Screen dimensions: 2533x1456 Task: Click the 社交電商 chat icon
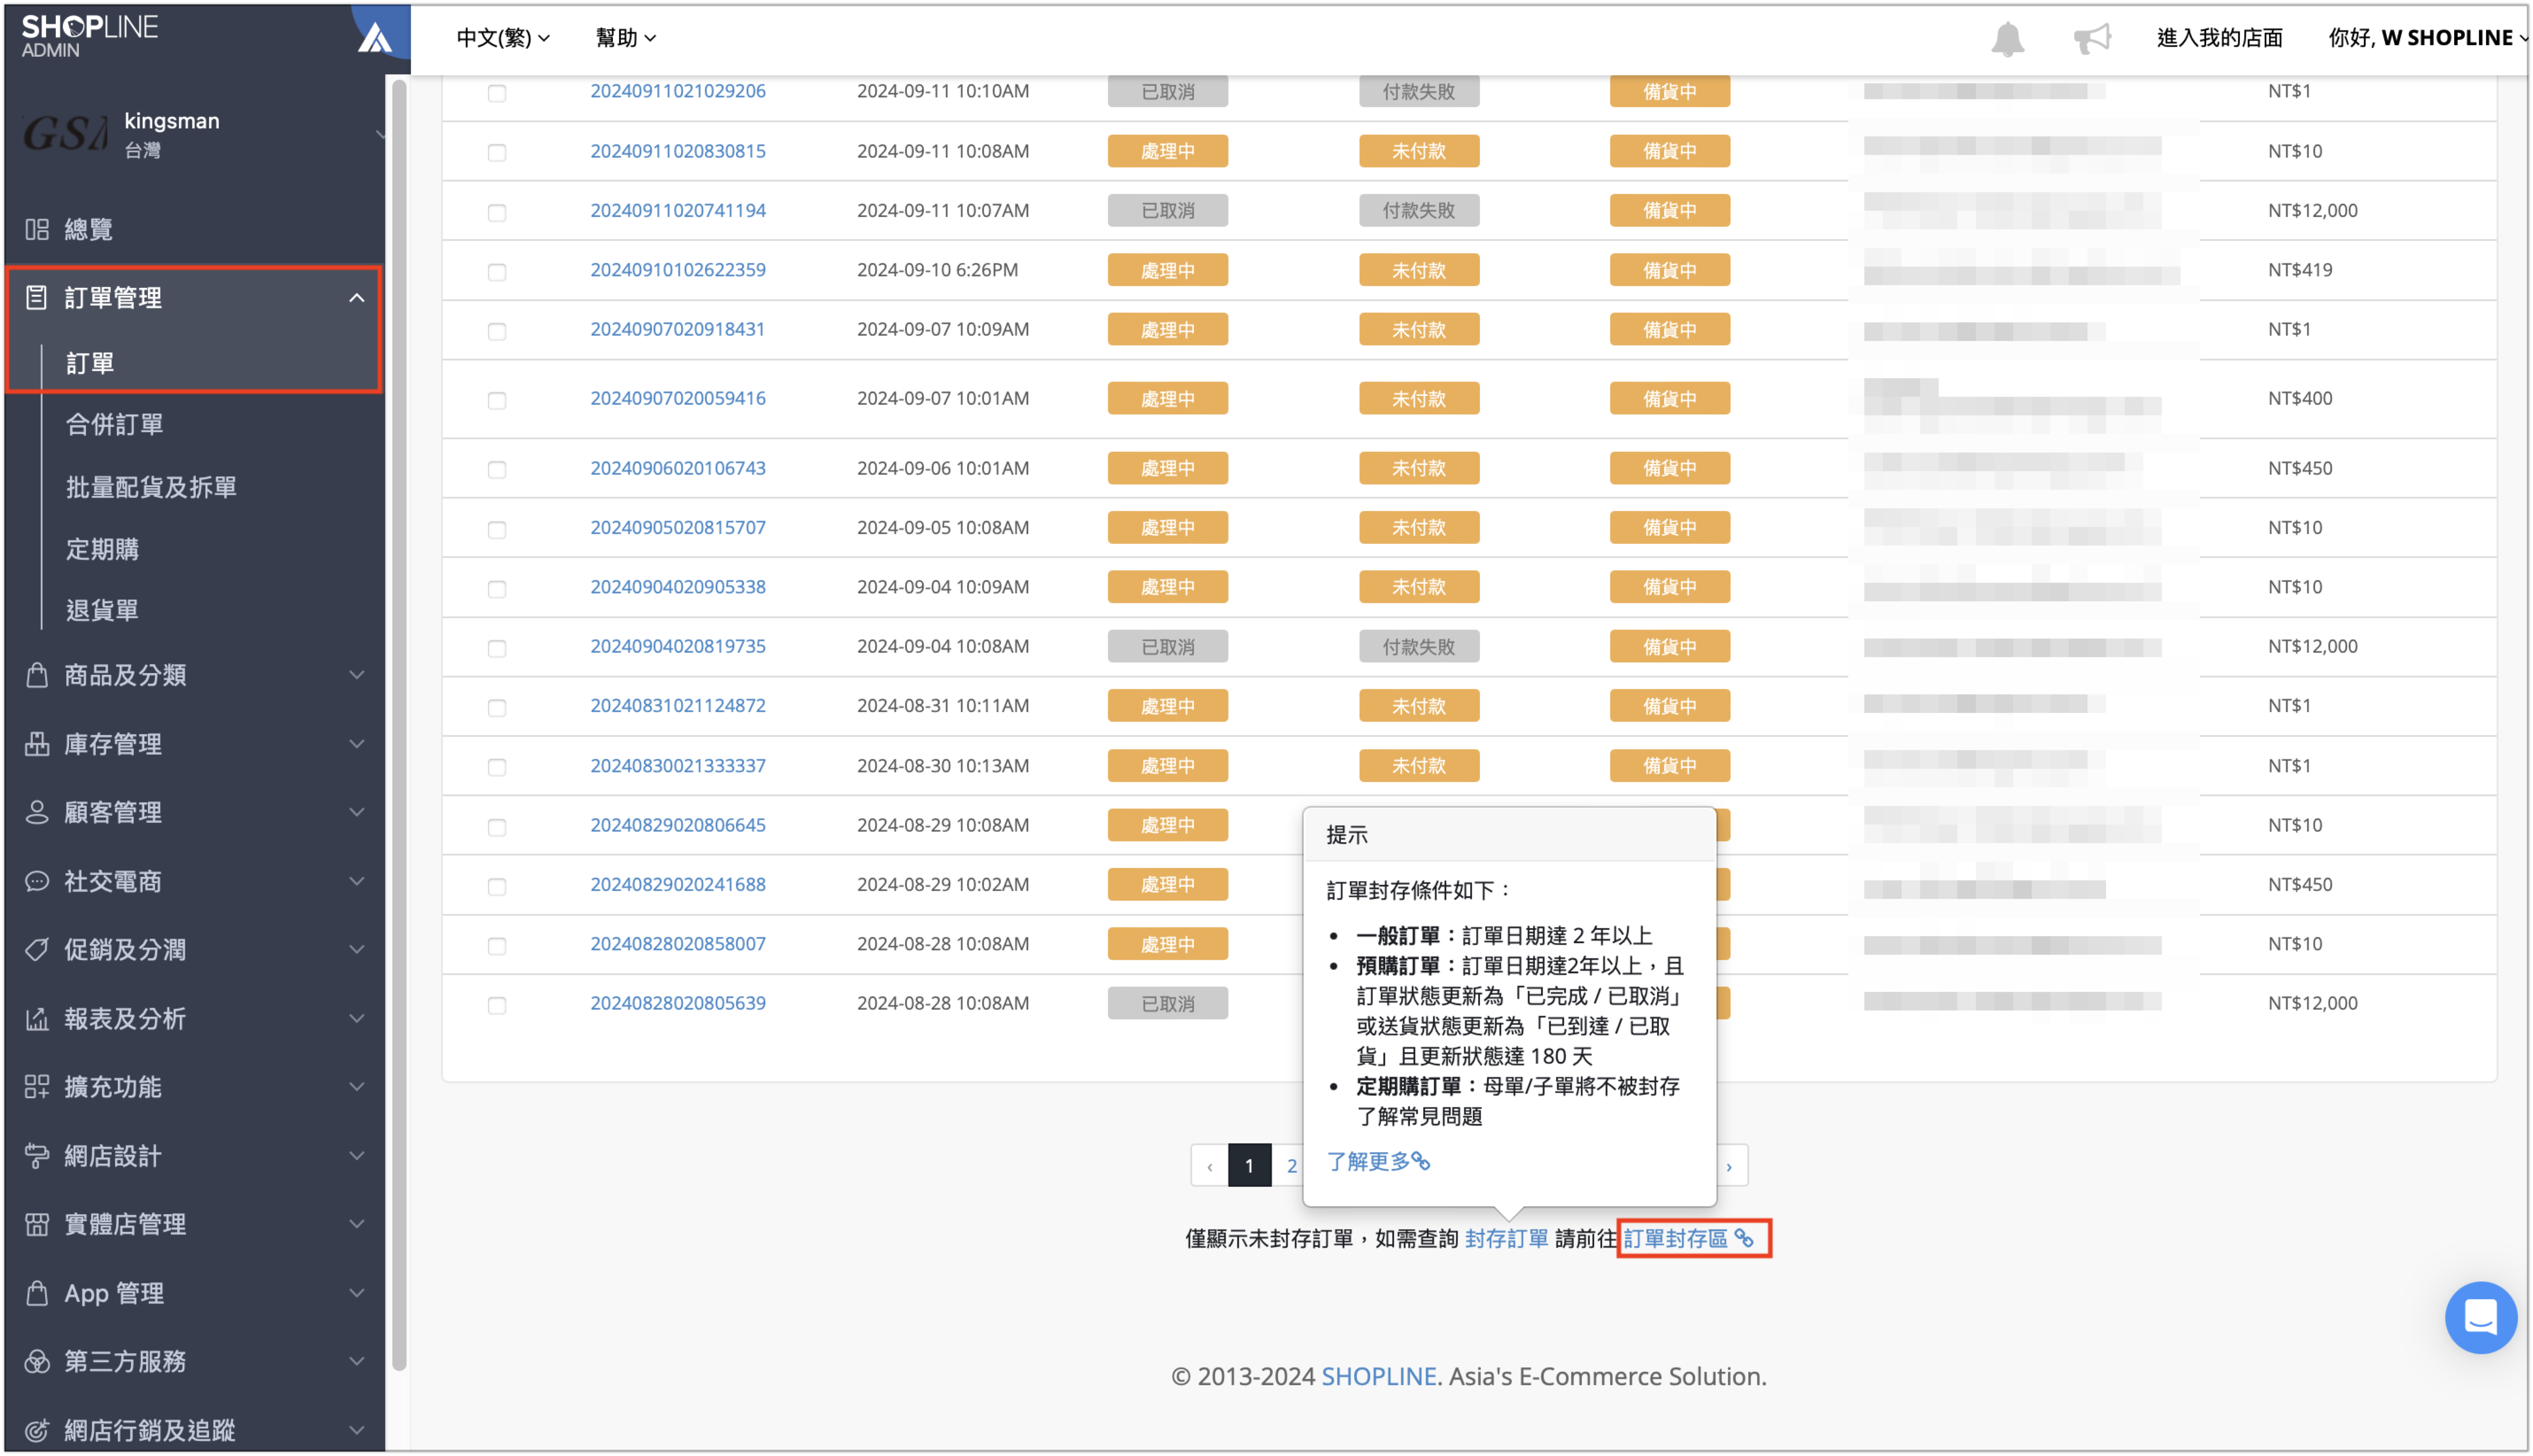[37, 881]
